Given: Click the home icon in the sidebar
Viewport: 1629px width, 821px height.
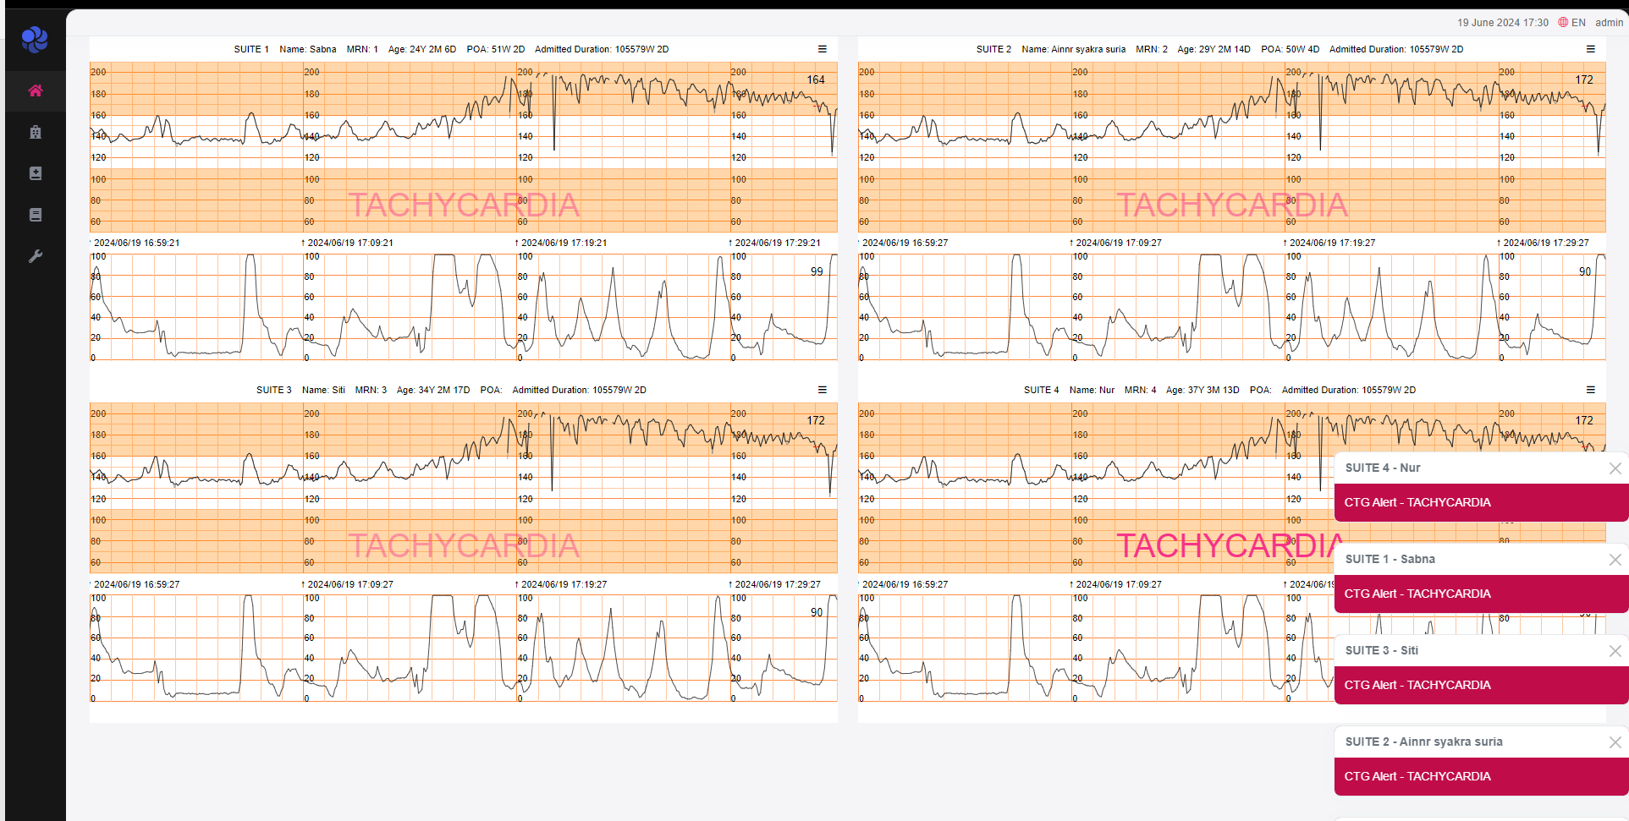Looking at the screenshot, I should click(x=35, y=90).
